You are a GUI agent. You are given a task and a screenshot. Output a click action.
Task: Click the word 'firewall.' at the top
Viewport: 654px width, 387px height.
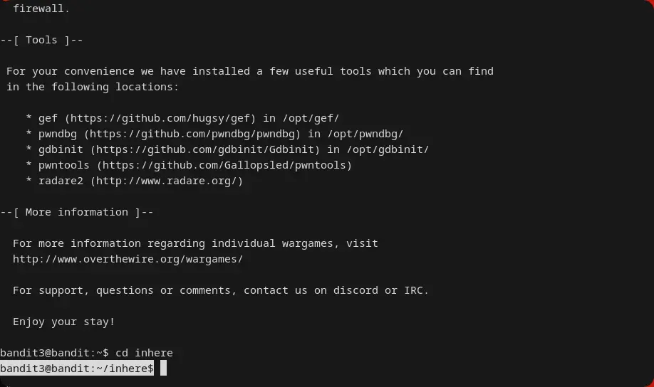[41, 9]
